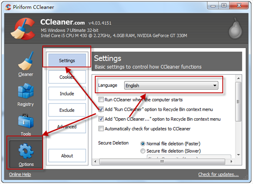
Task: Click the title bar CCleaner app icon
Action: pos(8,7)
